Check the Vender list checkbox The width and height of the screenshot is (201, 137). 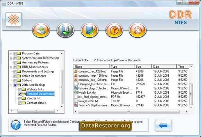coord(20,99)
